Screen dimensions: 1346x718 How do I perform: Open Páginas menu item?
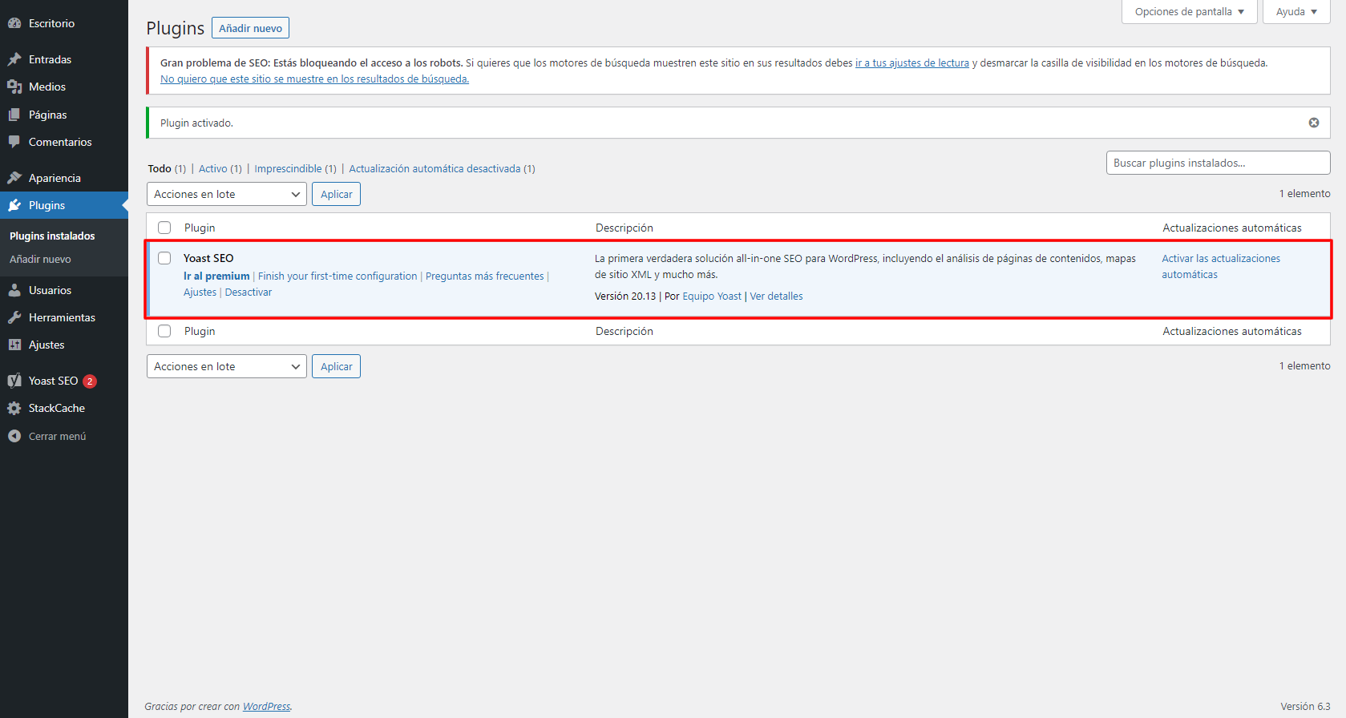click(64, 115)
